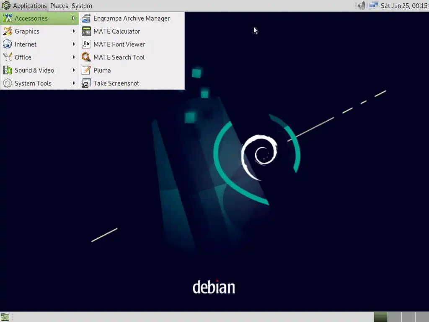Open MATE Calculator from its calculator icon
The image size is (429, 322).
[86, 31]
